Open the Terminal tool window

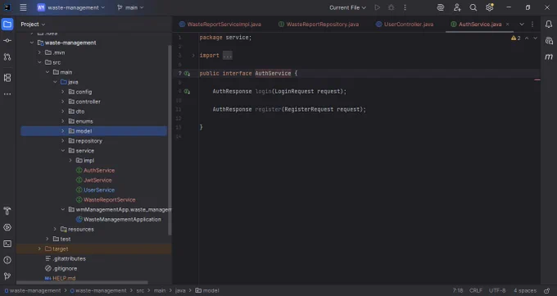pos(7,244)
